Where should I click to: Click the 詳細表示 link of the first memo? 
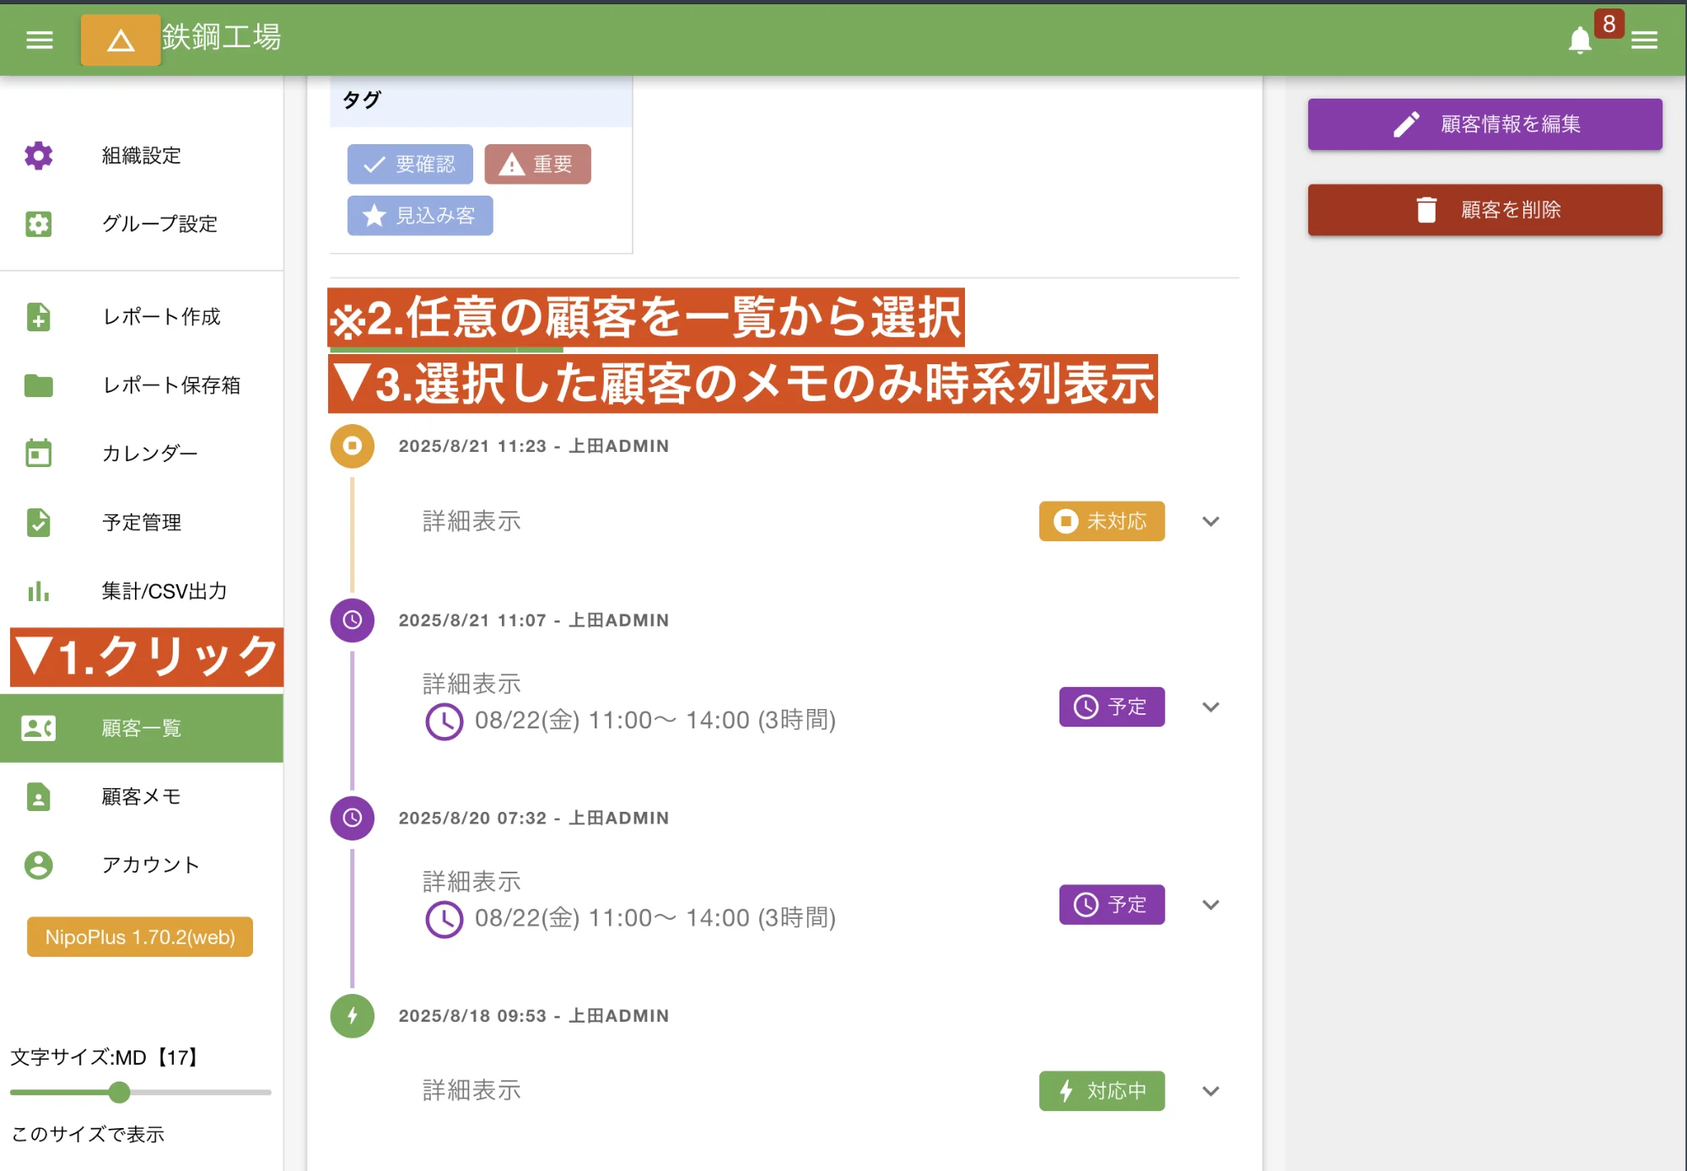pyautogui.click(x=471, y=521)
